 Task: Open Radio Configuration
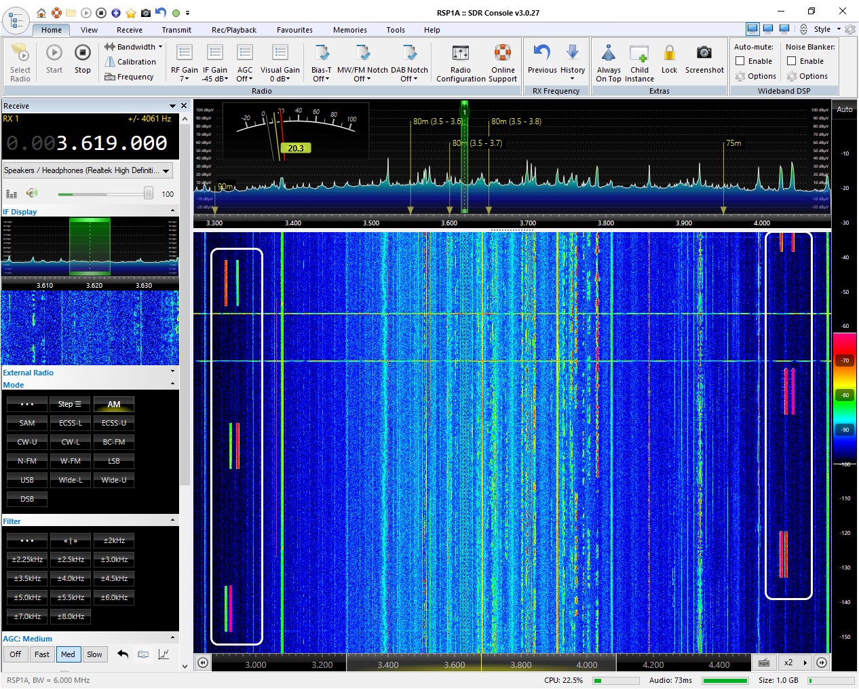tap(460, 54)
